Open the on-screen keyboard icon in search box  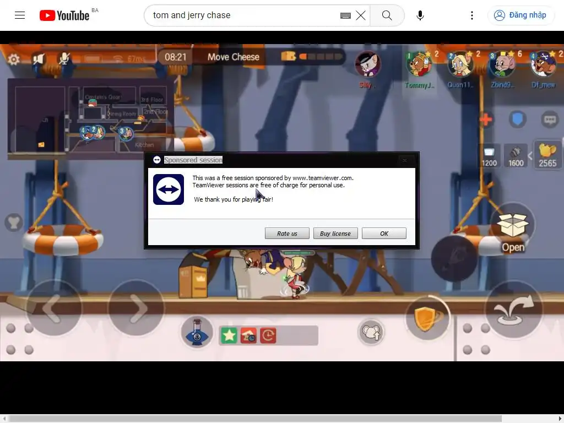[x=345, y=15]
